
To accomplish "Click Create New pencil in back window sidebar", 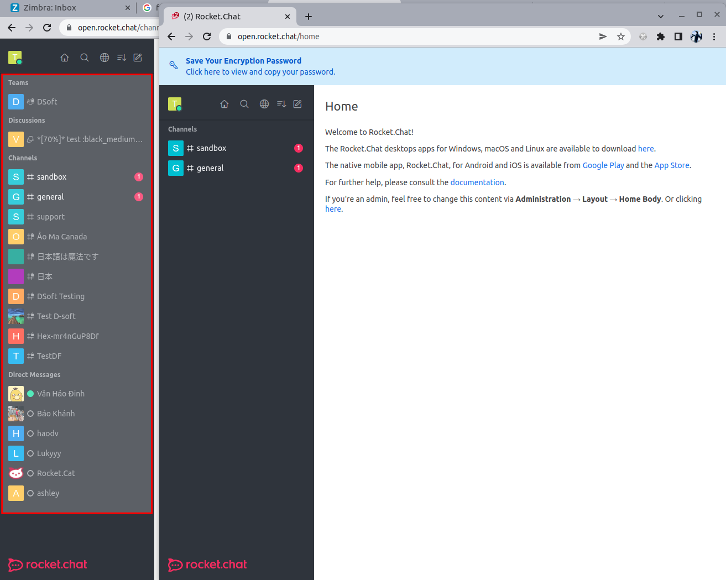I will pyautogui.click(x=138, y=58).
